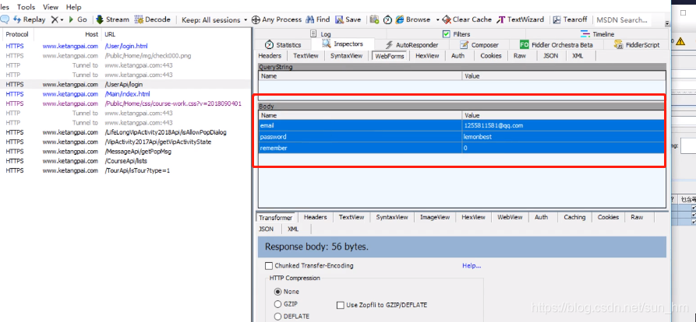Image resolution: width=696 pixels, height=322 pixels.
Task: Open the Help... link
Action: point(472,266)
